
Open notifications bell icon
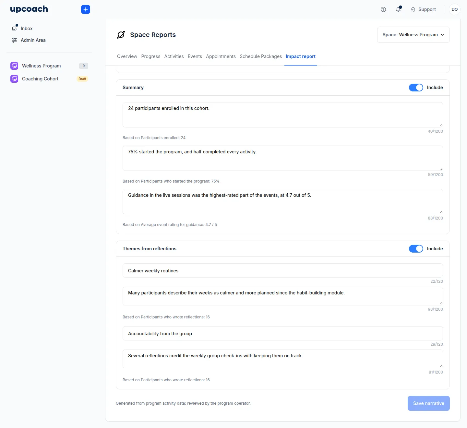tap(398, 9)
